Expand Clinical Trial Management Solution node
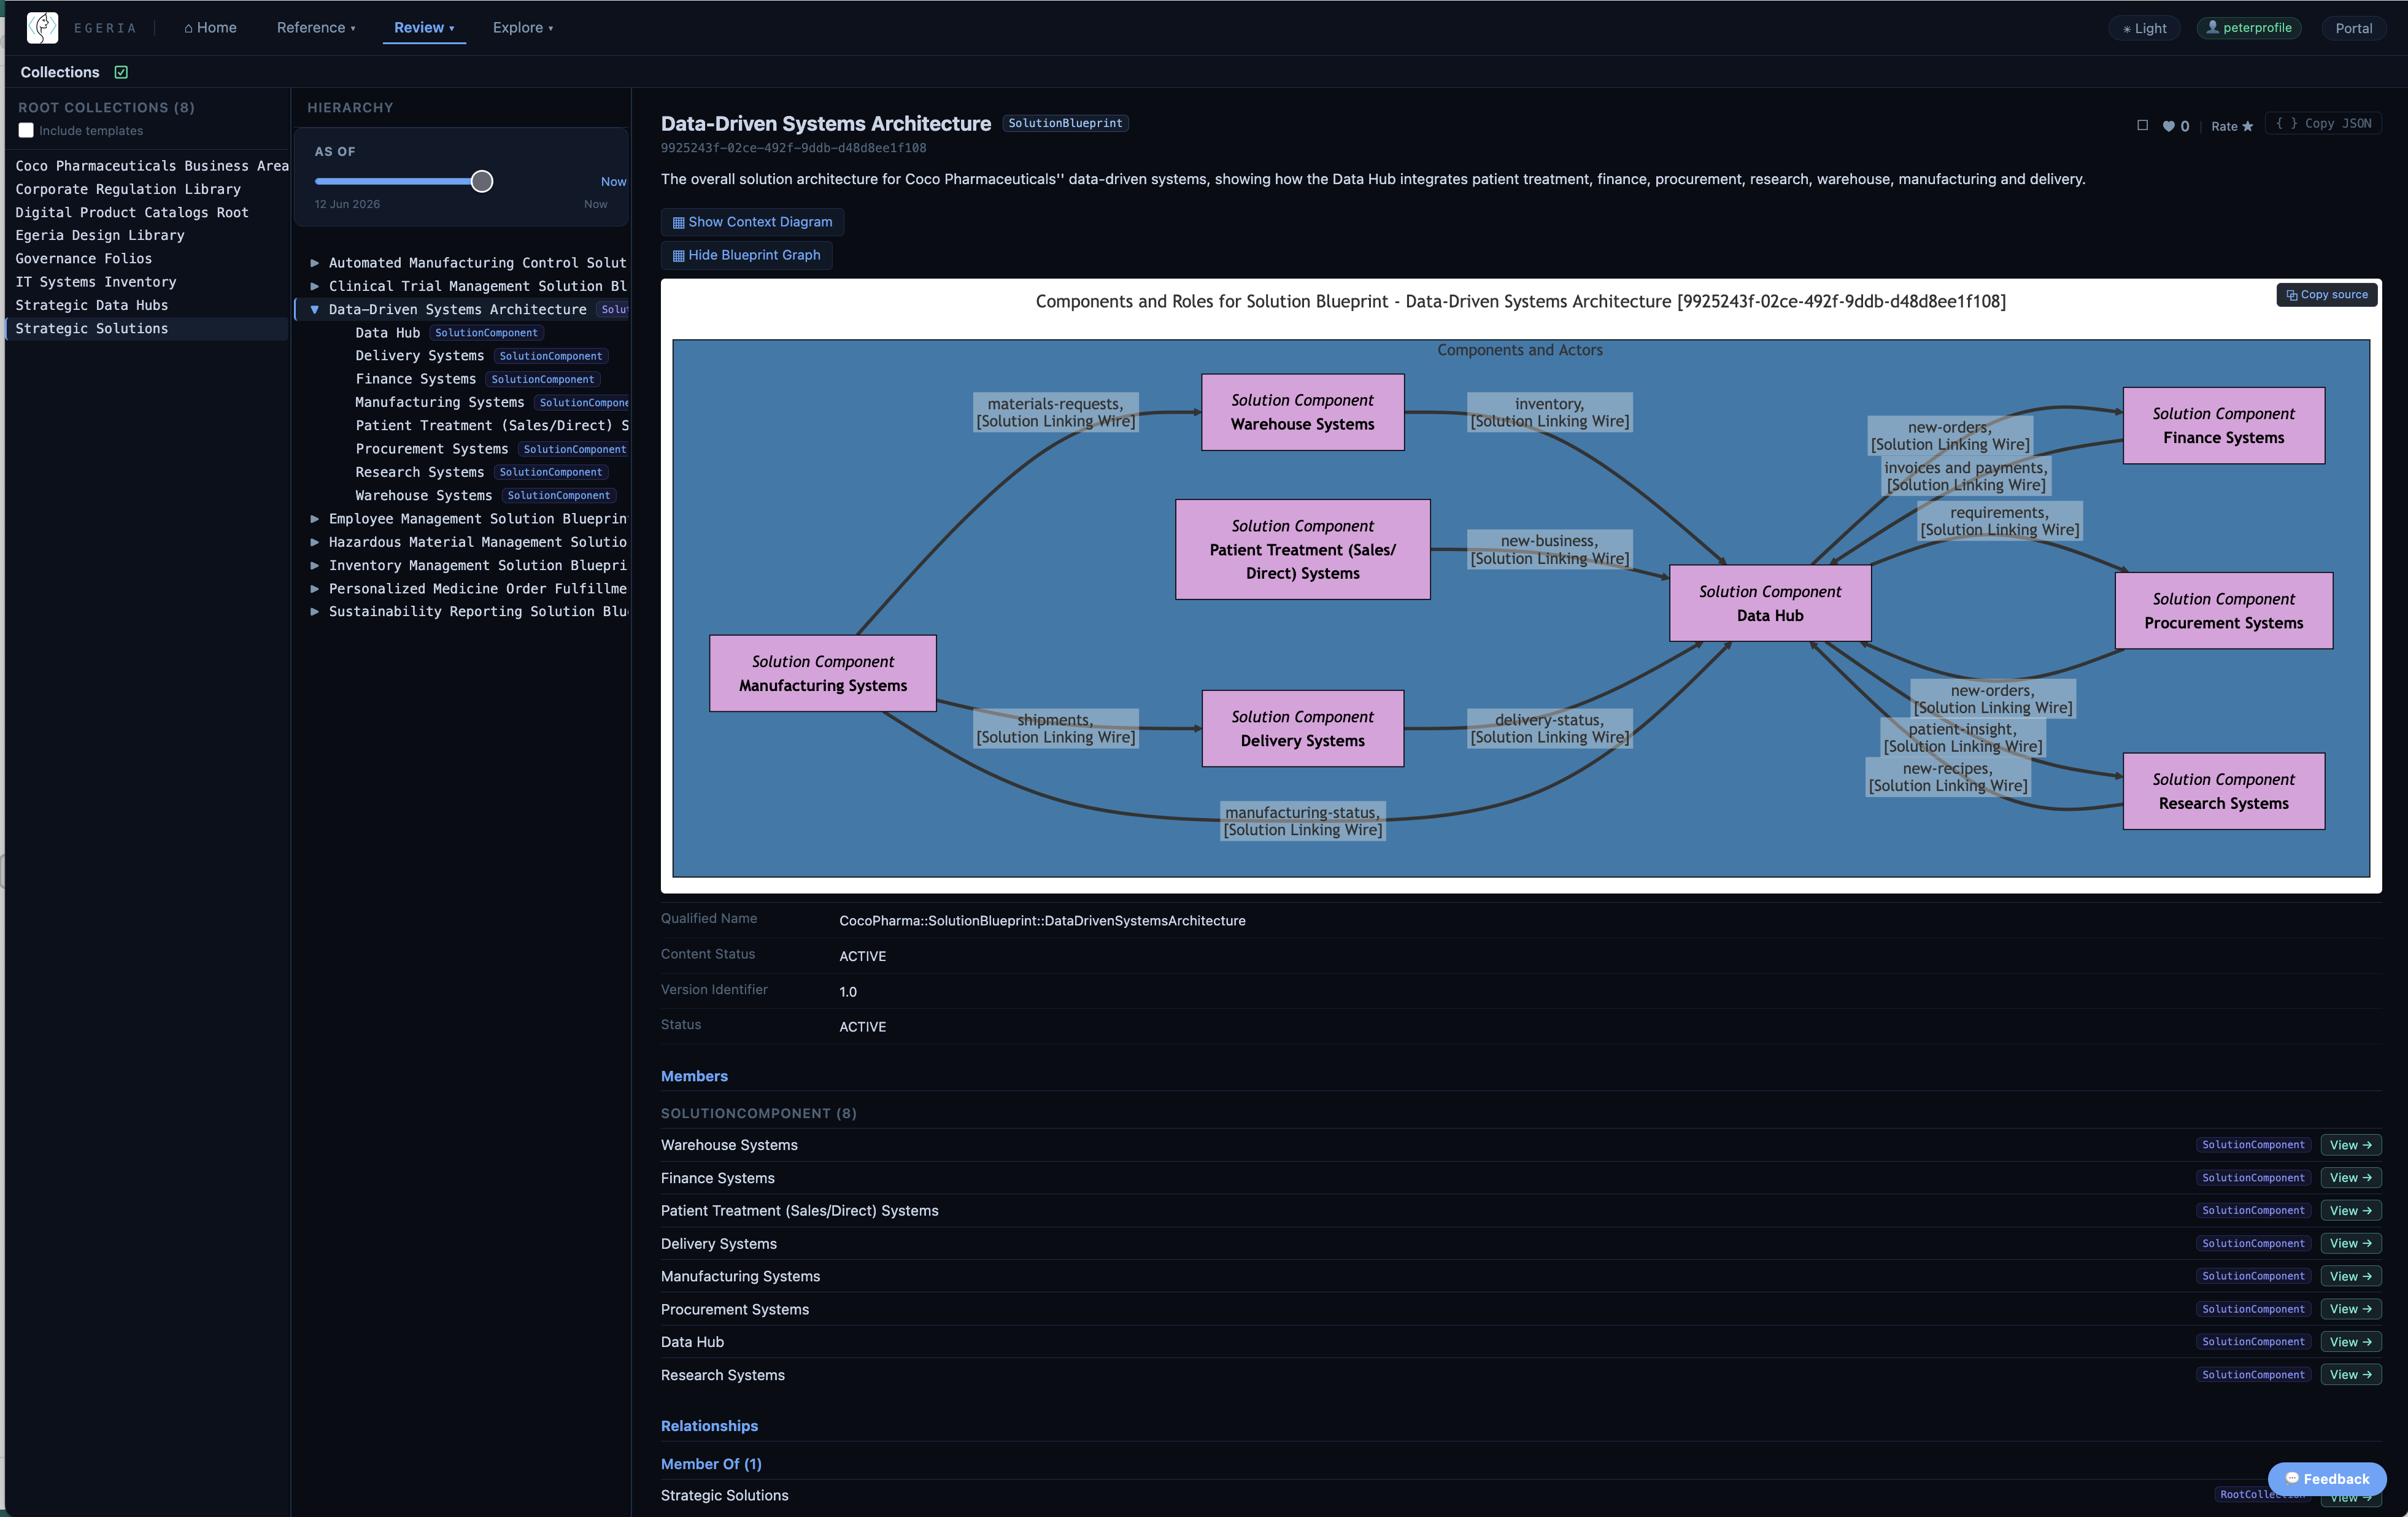The width and height of the screenshot is (2408, 1517). tap(314, 286)
